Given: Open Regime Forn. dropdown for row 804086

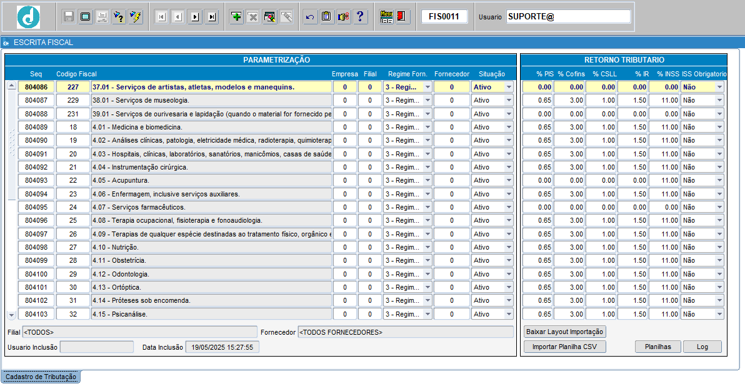Looking at the screenshot, I should [x=427, y=87].
